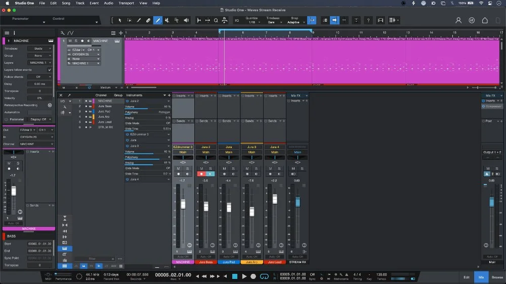The height and width of the screenshot is (284, 506).
Task: Click the Tempo 135.00 value
Action: pos(382,275)
